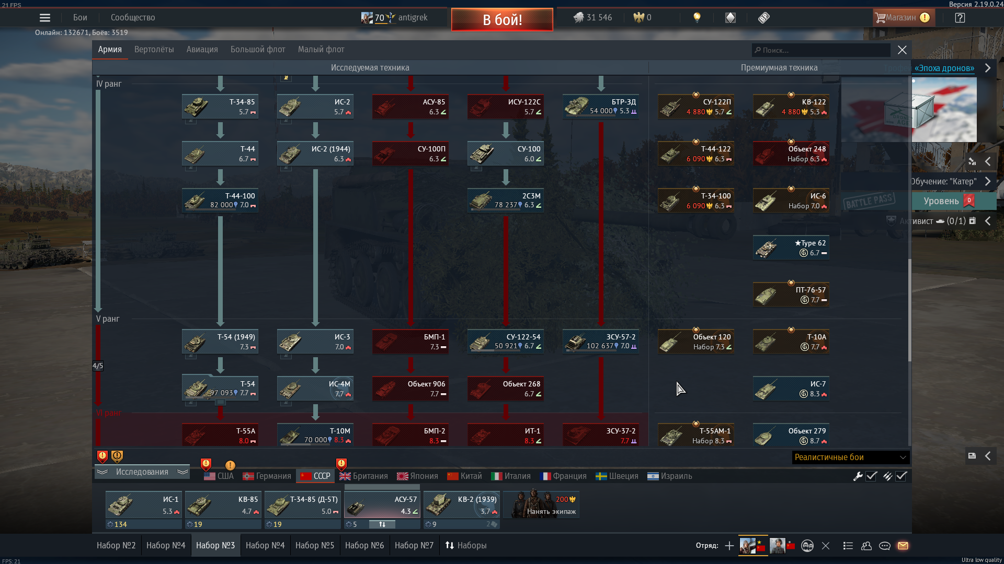Click the ammo auto-refill icon

pos(887,476)
